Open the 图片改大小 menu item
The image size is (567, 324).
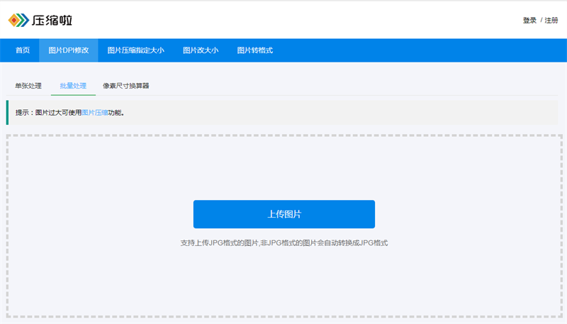(x=201, y=50)
